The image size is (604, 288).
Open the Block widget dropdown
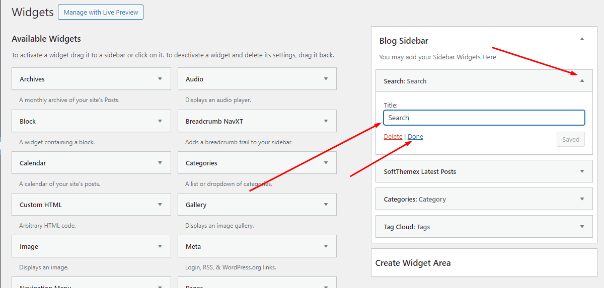(x=160, y=121)
